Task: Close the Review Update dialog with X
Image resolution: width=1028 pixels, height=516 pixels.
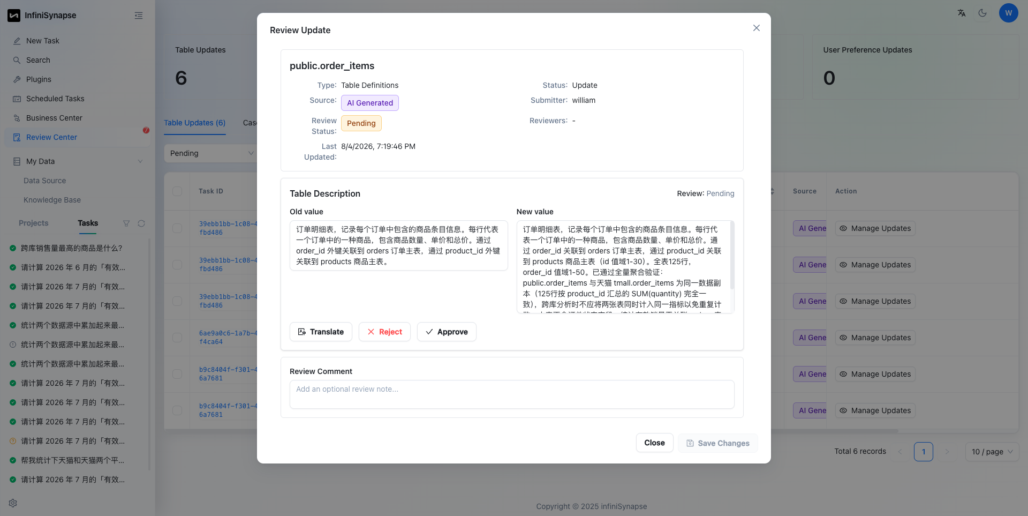Action: (757, 28)
